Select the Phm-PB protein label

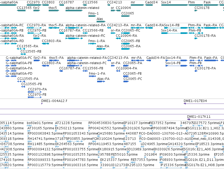tap(195, 63)
